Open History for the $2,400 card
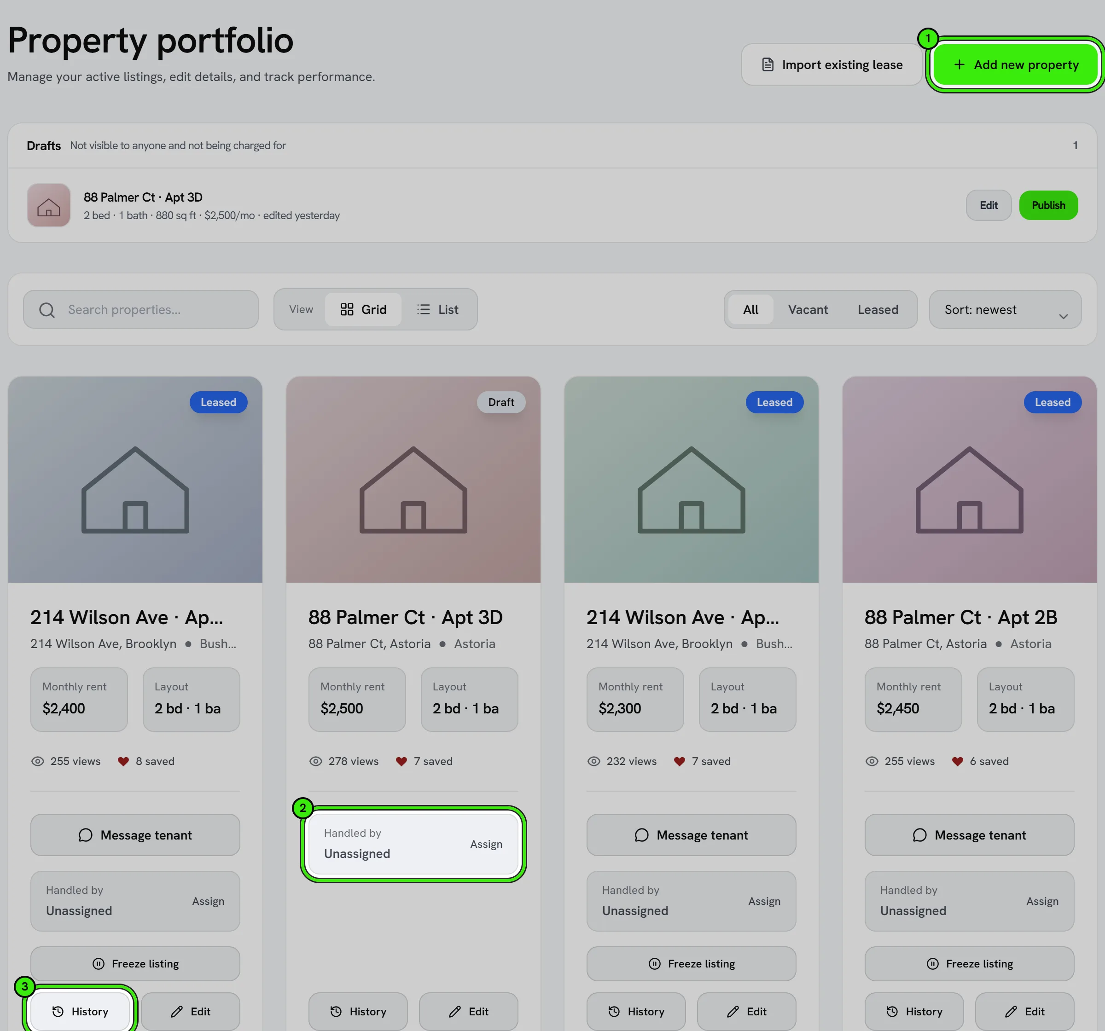The image size is (1105, 1031). point(80,1011)
